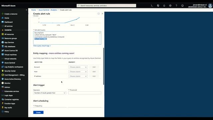Click the SQL databases icon
213x120 pixels.
[2, 46]
